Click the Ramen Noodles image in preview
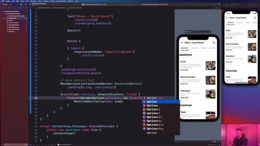The image size is (260, 146). pos(210,80)
